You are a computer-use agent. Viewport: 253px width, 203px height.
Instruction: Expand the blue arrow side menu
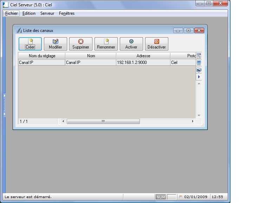pos(199,77)
